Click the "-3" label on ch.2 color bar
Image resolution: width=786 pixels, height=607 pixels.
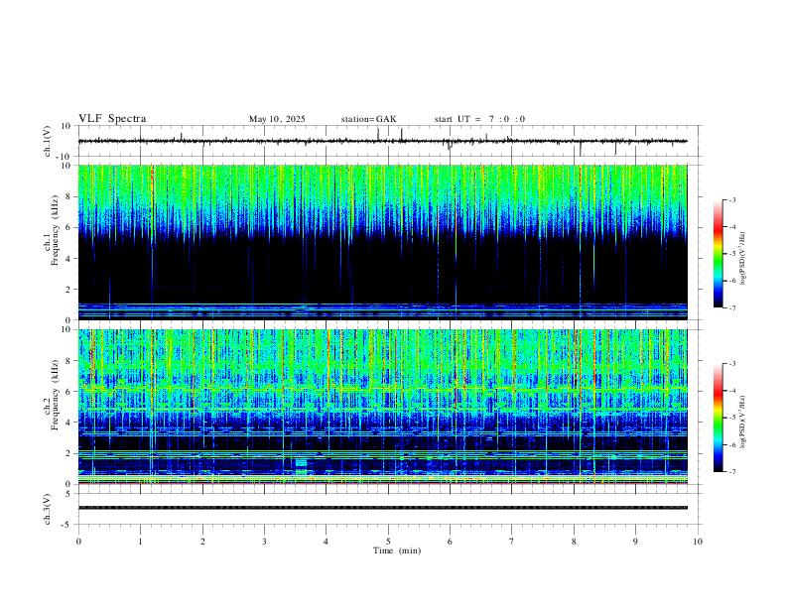732,364
